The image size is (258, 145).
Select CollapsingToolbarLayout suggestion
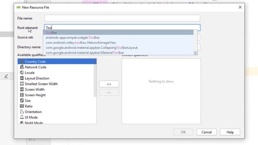pos(118,48)
